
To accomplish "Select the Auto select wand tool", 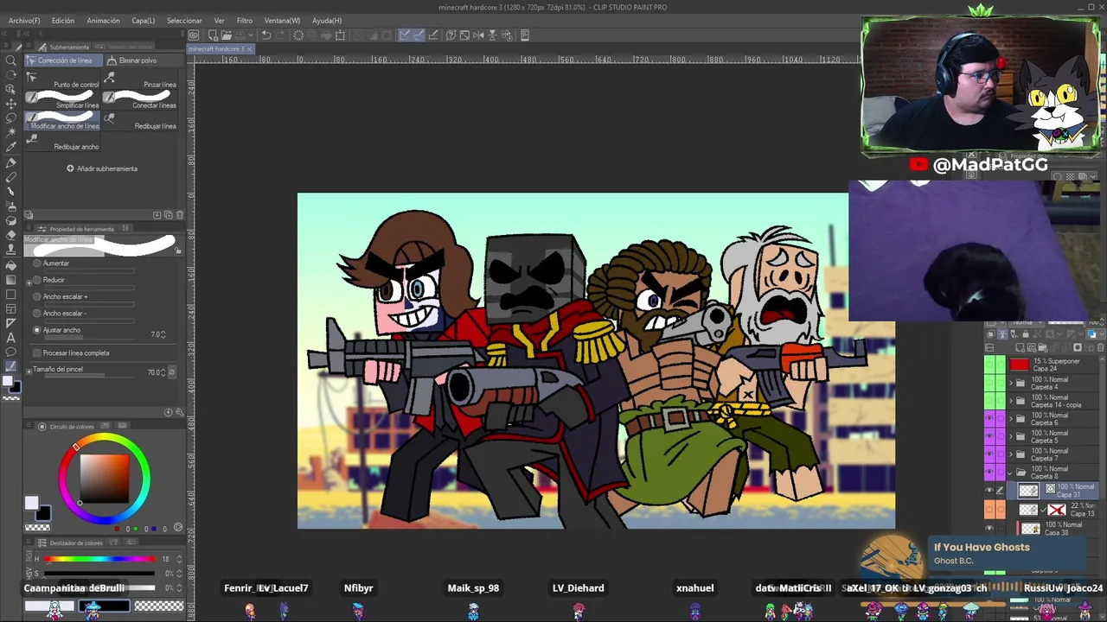I will pyautogui.click(x=11, y=132).
